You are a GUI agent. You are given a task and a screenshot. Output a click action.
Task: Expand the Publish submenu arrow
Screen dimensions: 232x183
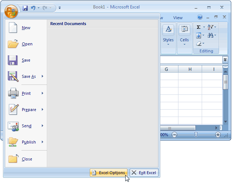(42, 142)
